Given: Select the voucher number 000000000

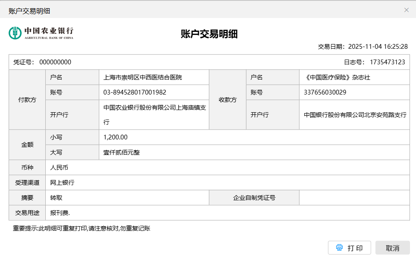Looking at the screenshot, I should (x=55, y=62).
